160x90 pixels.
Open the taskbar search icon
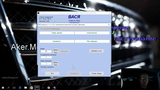(8, 88)
